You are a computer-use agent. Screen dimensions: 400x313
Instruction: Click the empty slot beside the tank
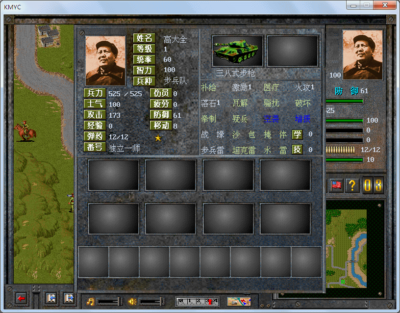coord(292,51)
